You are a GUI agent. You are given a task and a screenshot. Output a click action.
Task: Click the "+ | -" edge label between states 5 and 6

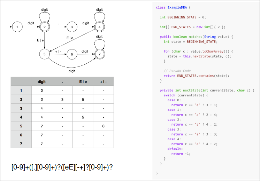click(x=58, y=52)
